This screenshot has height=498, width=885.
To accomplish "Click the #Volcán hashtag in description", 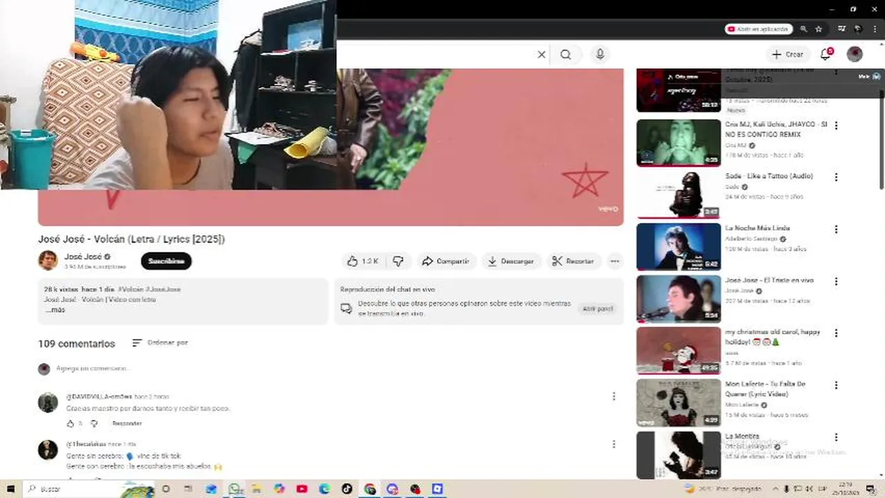I will (x=131, y=289).
